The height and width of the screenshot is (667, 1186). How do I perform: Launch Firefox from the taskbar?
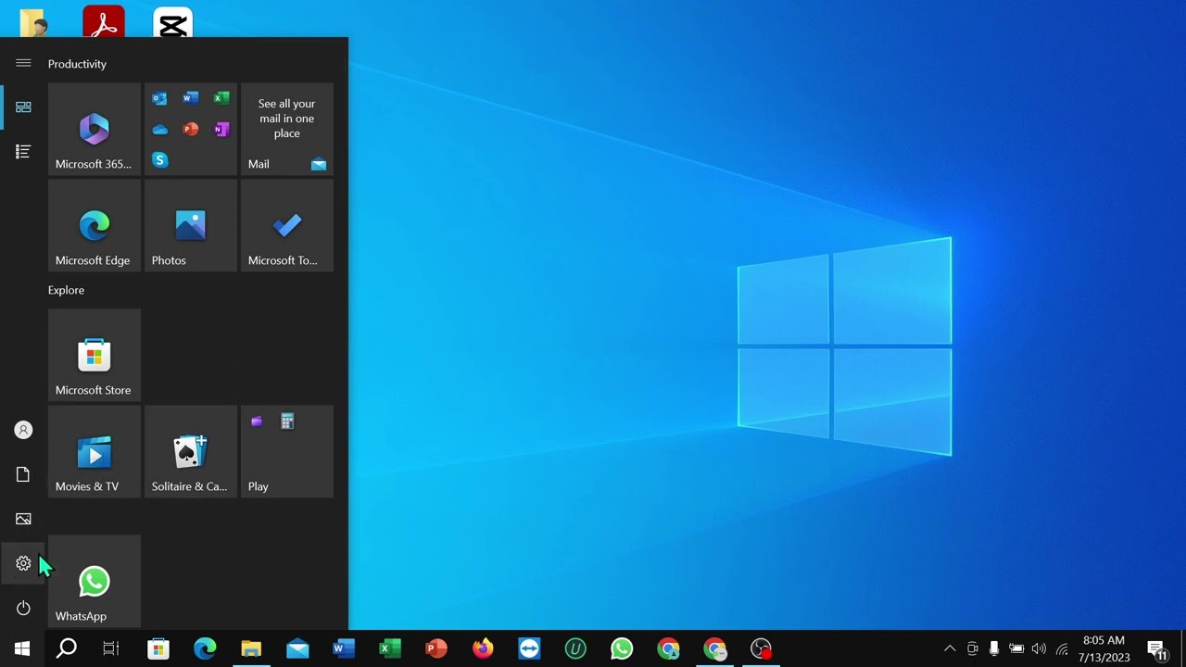[x=483, y=648]
